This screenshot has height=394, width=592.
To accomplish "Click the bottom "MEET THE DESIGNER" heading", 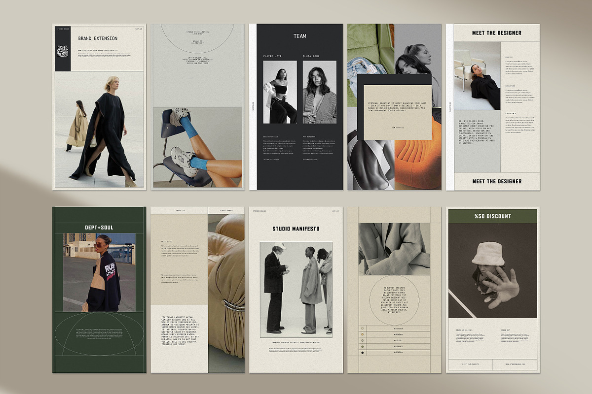I will [x=497, y=181].
